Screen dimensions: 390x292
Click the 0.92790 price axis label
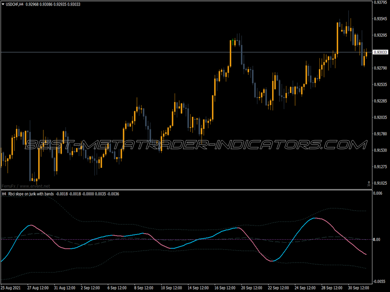(380, 68)
